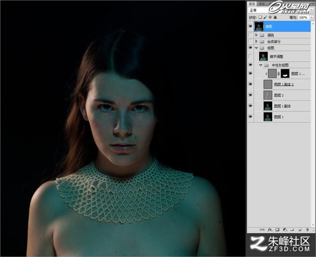The height and width of the screenshot is (257, 316).
Task: Create a new group folder icon
Action: [x=292, y=229]
